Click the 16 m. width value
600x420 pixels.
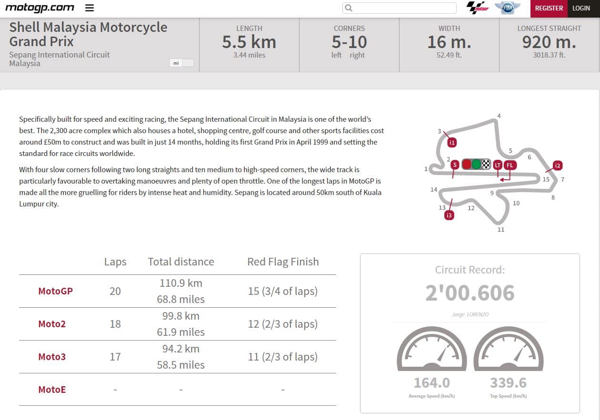449,42
